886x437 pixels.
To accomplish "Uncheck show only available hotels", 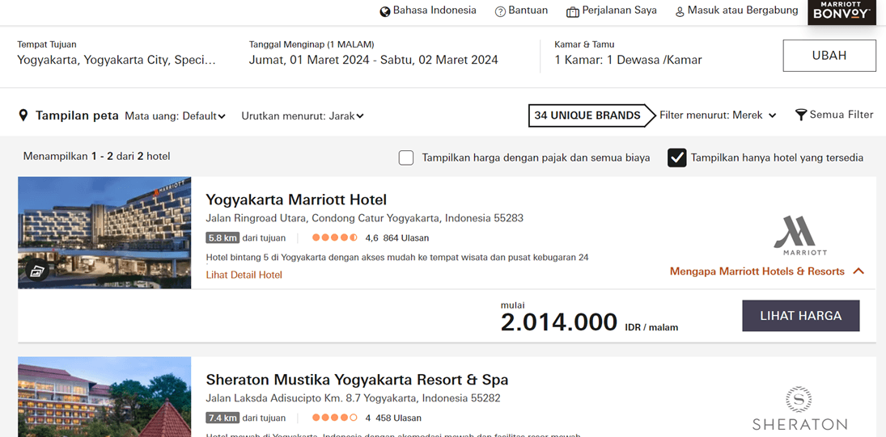I will [677, 158].
